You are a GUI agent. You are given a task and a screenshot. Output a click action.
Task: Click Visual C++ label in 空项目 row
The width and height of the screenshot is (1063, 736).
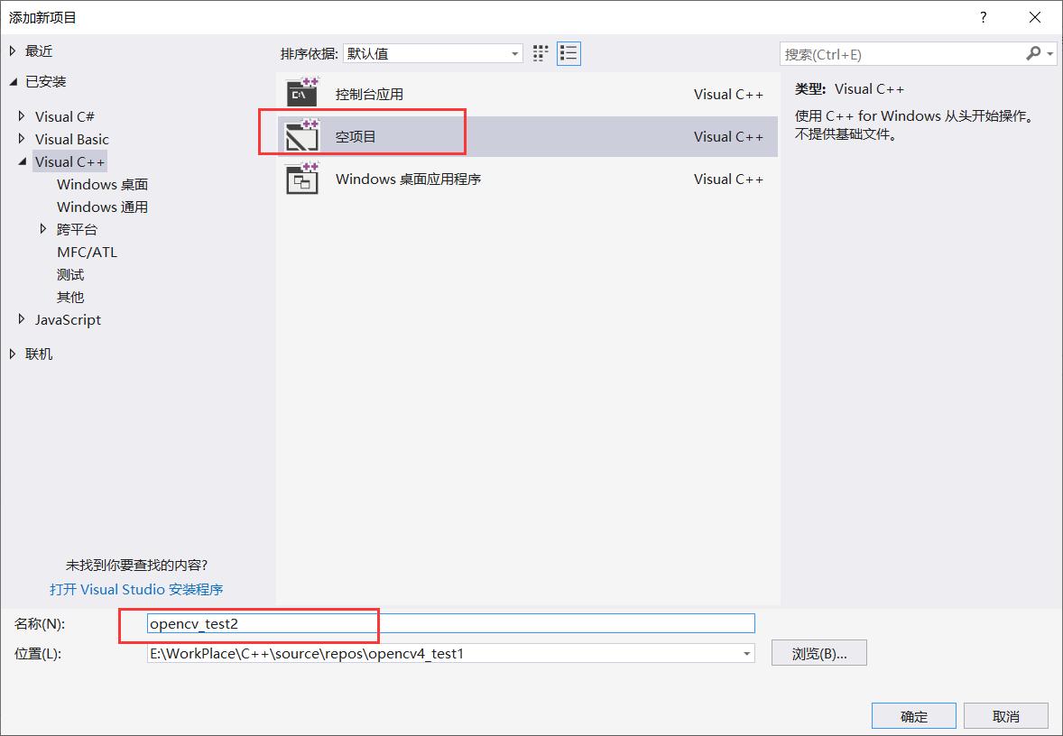click(729, 136)
